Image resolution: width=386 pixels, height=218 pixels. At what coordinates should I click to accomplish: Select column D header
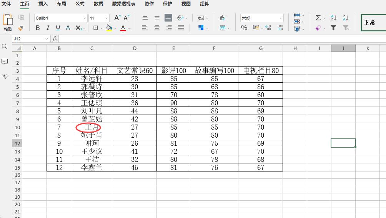coord(135,48)
